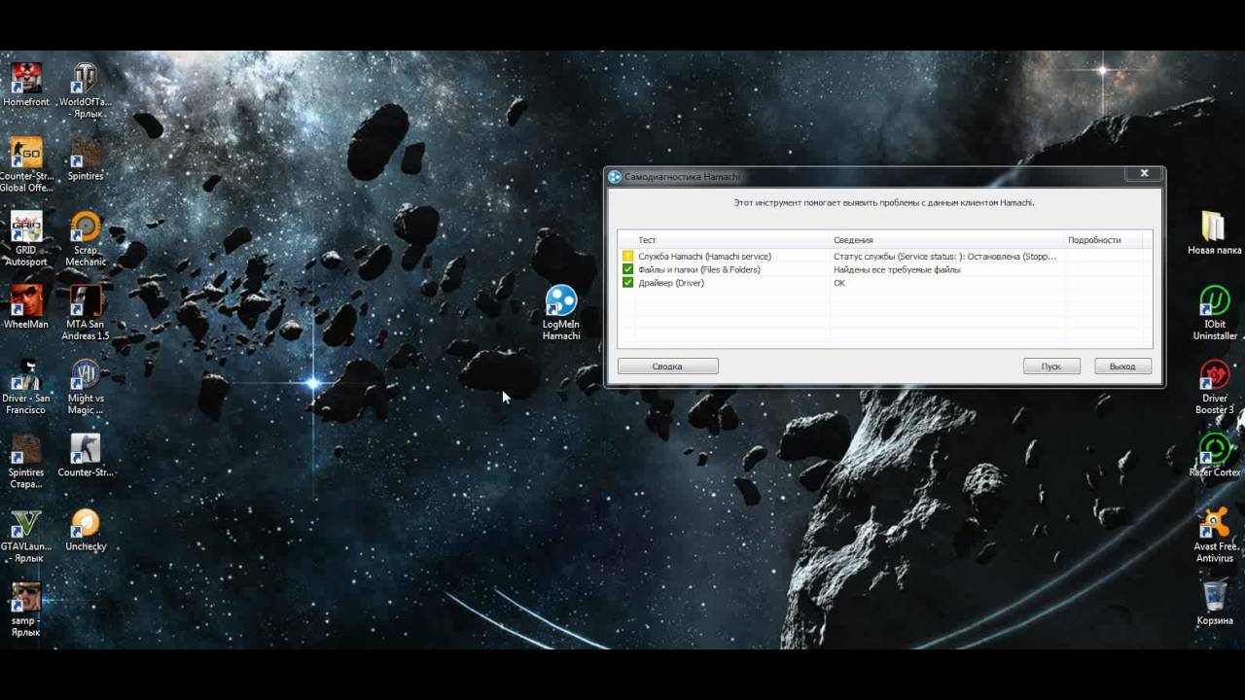Select the Counter-Strike Global Offensive icon
Screen dimensions: 1245x700
[26, 164]
